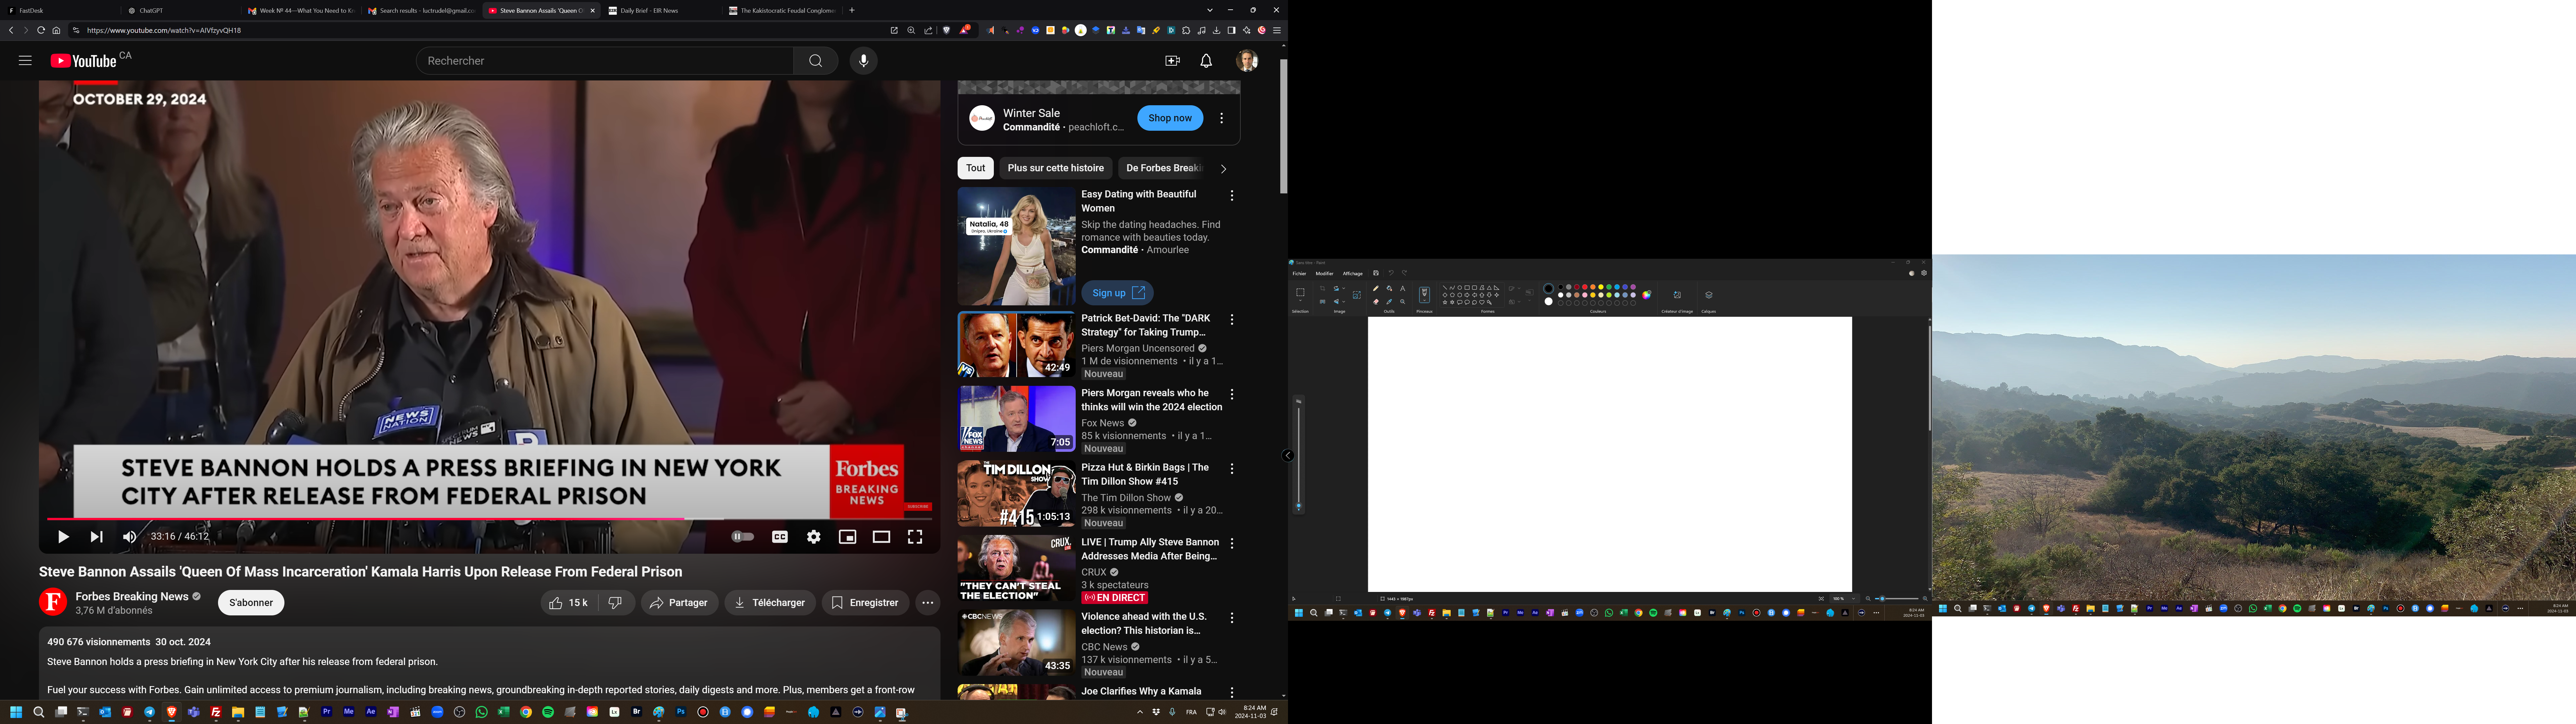Click the YouTube search magnifier button
The image size is (2576, 724).
click(x=816, y=61)
